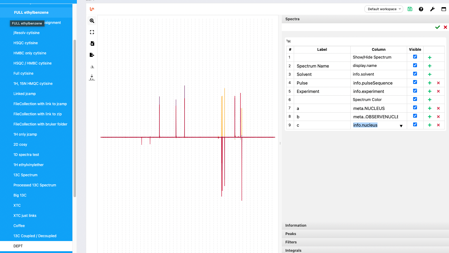Toggle visibility for Show/Hide Spectrum row
Screen dimensions: 449x253
(415, 57)
